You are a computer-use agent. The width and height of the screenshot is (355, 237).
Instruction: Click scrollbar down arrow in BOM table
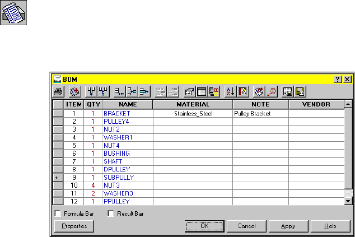click(348, 201)
